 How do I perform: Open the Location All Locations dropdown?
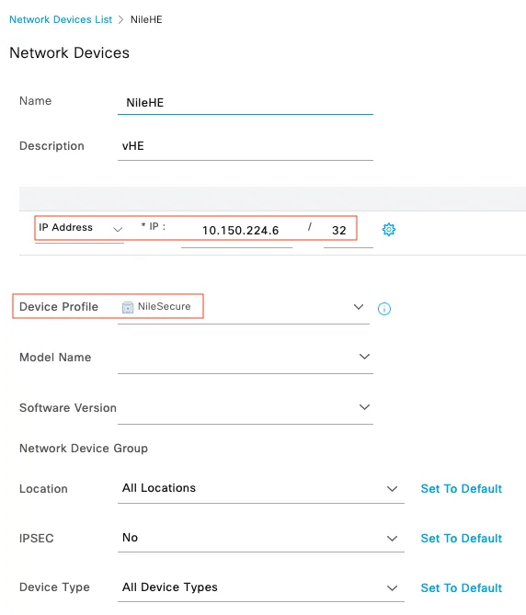pyautogui.click(x=261, y=489)
